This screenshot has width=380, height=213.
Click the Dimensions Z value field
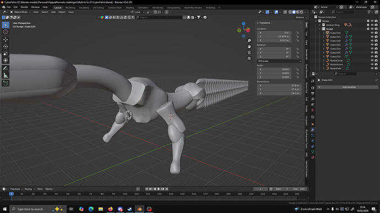coord(279,93)
